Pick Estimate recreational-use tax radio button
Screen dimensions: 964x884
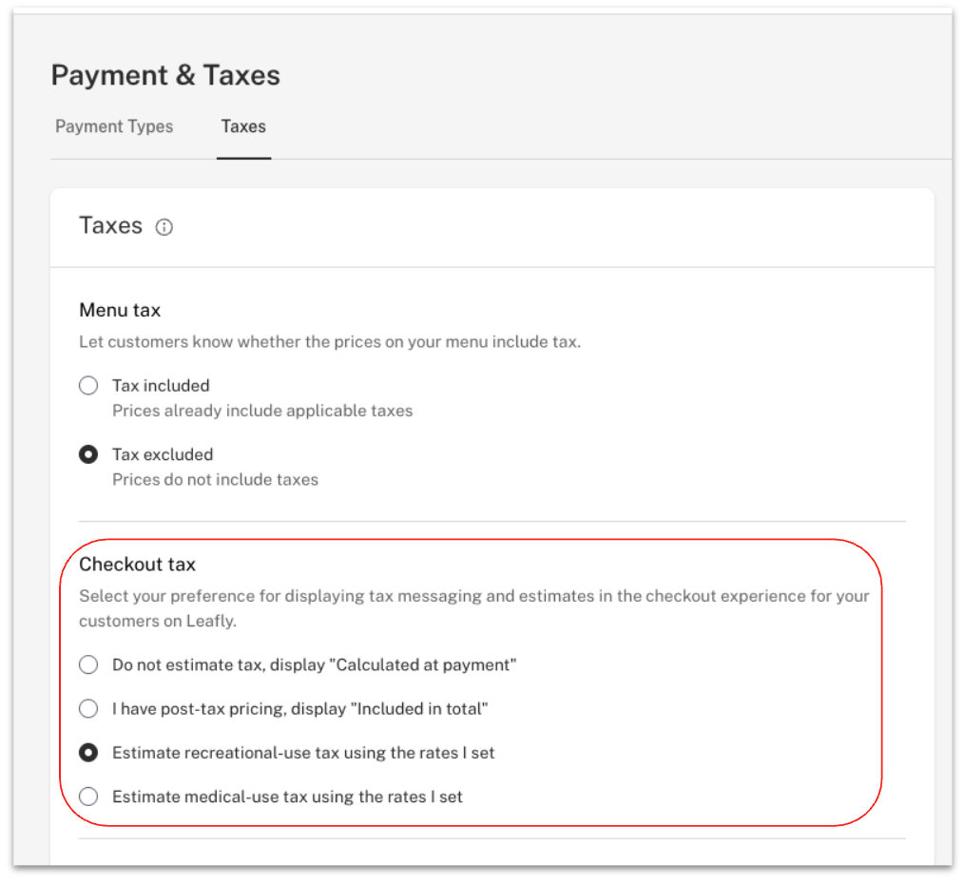point(88,753)
